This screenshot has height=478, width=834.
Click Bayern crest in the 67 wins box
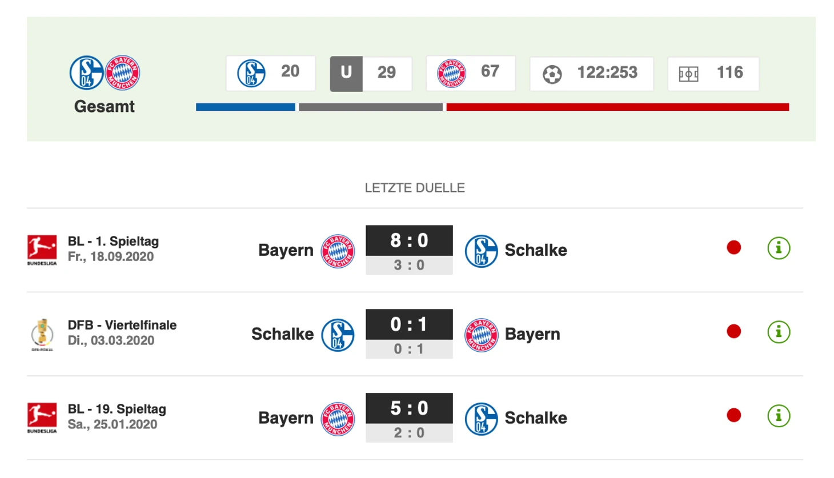(x=451, y=74)
